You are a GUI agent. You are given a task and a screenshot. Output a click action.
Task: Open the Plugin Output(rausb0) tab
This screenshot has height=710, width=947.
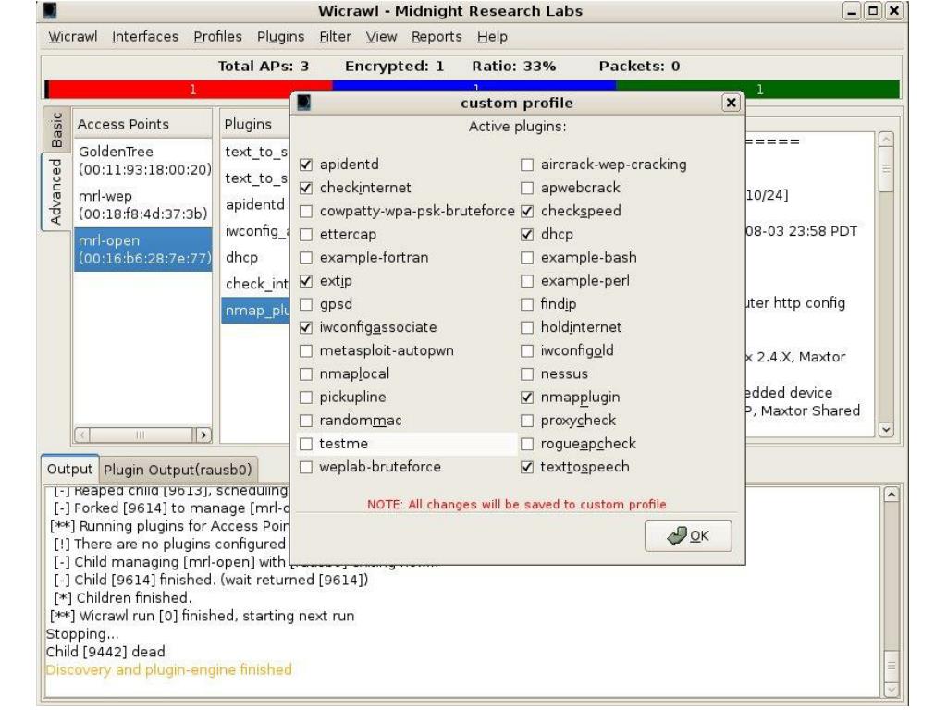coord(178,471)
